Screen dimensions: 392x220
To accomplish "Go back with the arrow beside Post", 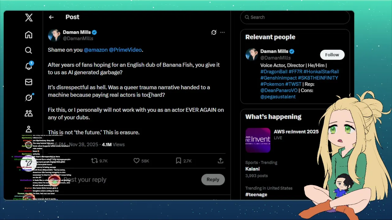I will pyautogui.click(x=51, y=17).
